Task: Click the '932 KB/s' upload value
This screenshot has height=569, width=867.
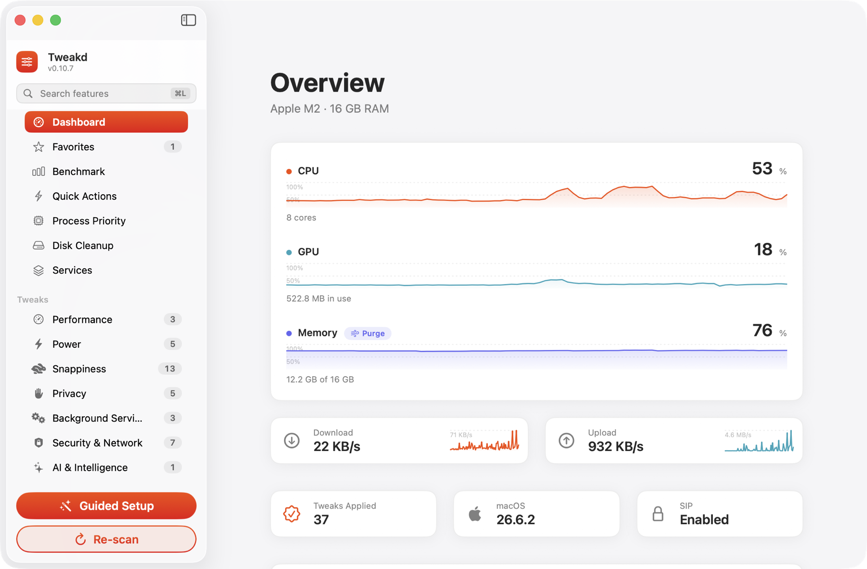Action: coord(616,447)
